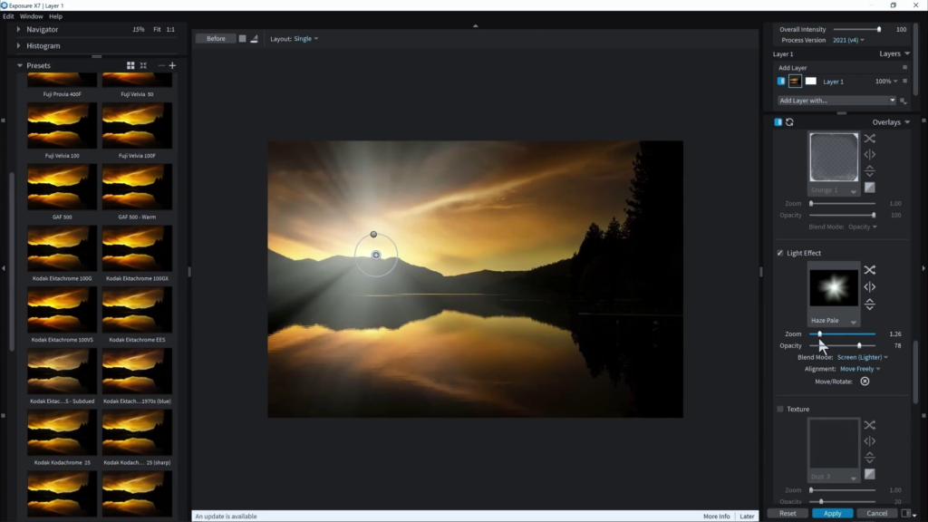Viewport: 928px width, 522px height.
Task: Uncheck the Light Effect checkbox
Action: 780,253
